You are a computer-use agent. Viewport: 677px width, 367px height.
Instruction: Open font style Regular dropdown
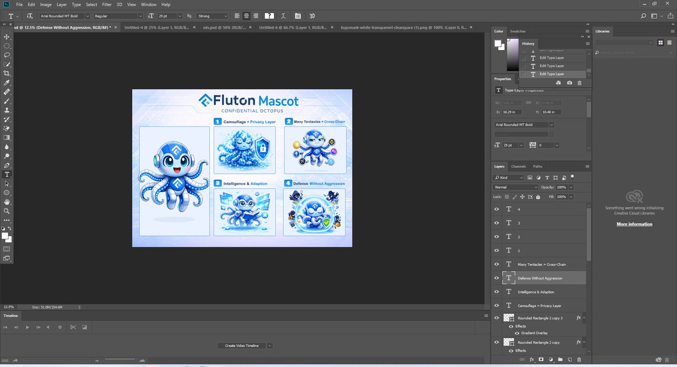(x=140, y=16)
